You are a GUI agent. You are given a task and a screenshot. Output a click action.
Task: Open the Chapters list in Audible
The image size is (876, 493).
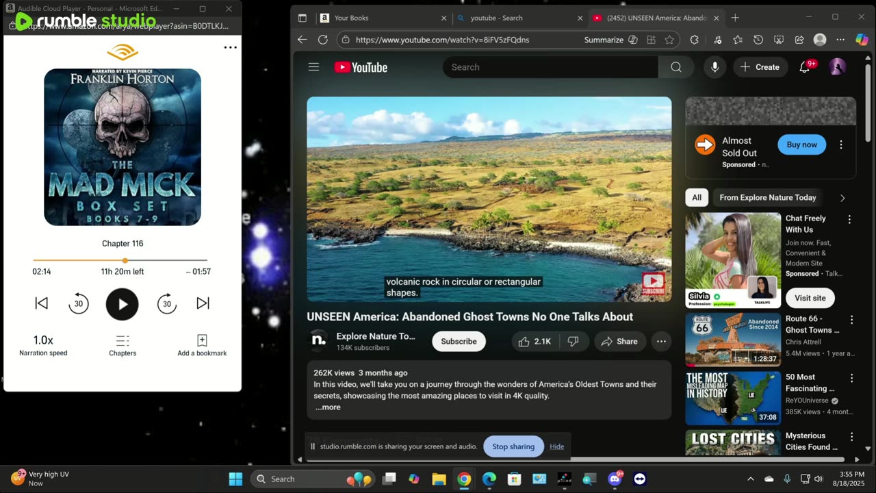(x=123, y=346)
